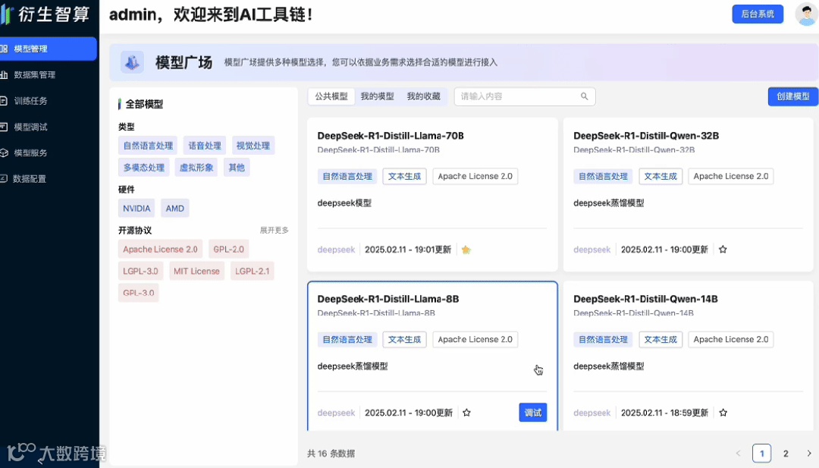
Task: Click 2025.02.11 - 19:01更新 timestamp
Action: click(408, 250)
